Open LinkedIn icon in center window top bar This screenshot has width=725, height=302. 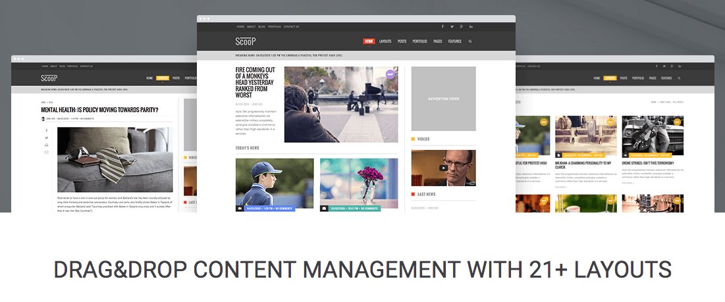pos(471,27)
